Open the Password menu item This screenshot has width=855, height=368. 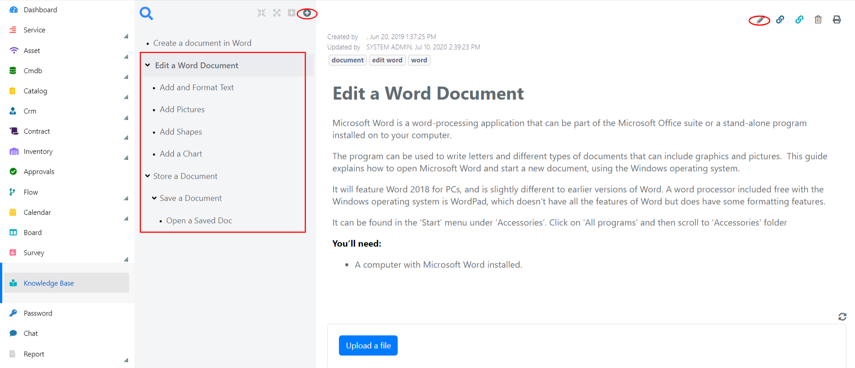(x=38, y=313)
